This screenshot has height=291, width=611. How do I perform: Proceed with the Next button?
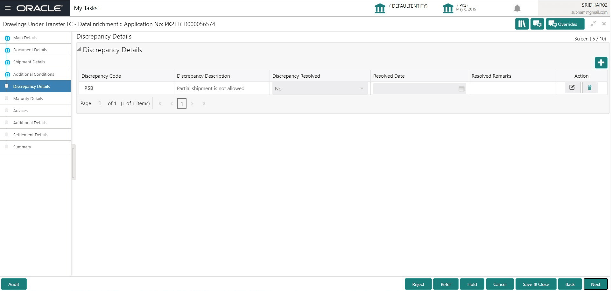tap(595, 284)
